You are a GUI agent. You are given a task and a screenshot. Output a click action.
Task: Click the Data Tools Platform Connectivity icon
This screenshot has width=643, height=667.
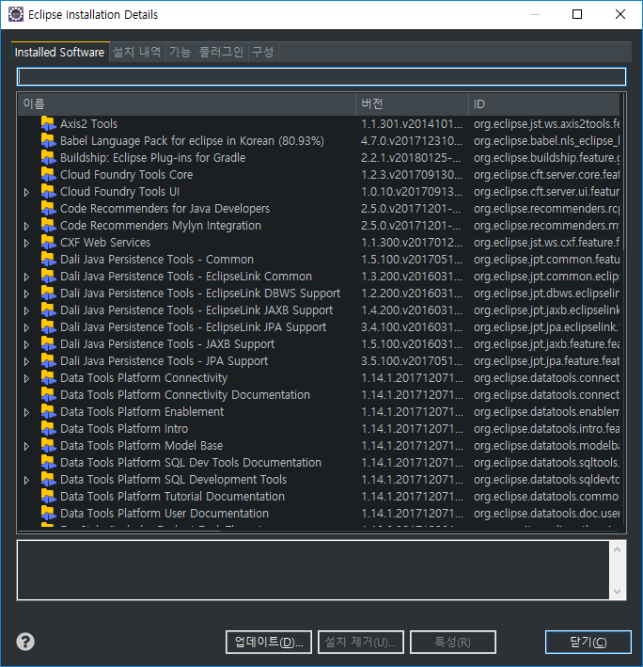(49, 378)
